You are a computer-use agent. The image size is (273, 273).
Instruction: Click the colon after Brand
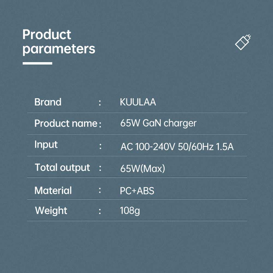pyautogui.click(x=100, y=103)
